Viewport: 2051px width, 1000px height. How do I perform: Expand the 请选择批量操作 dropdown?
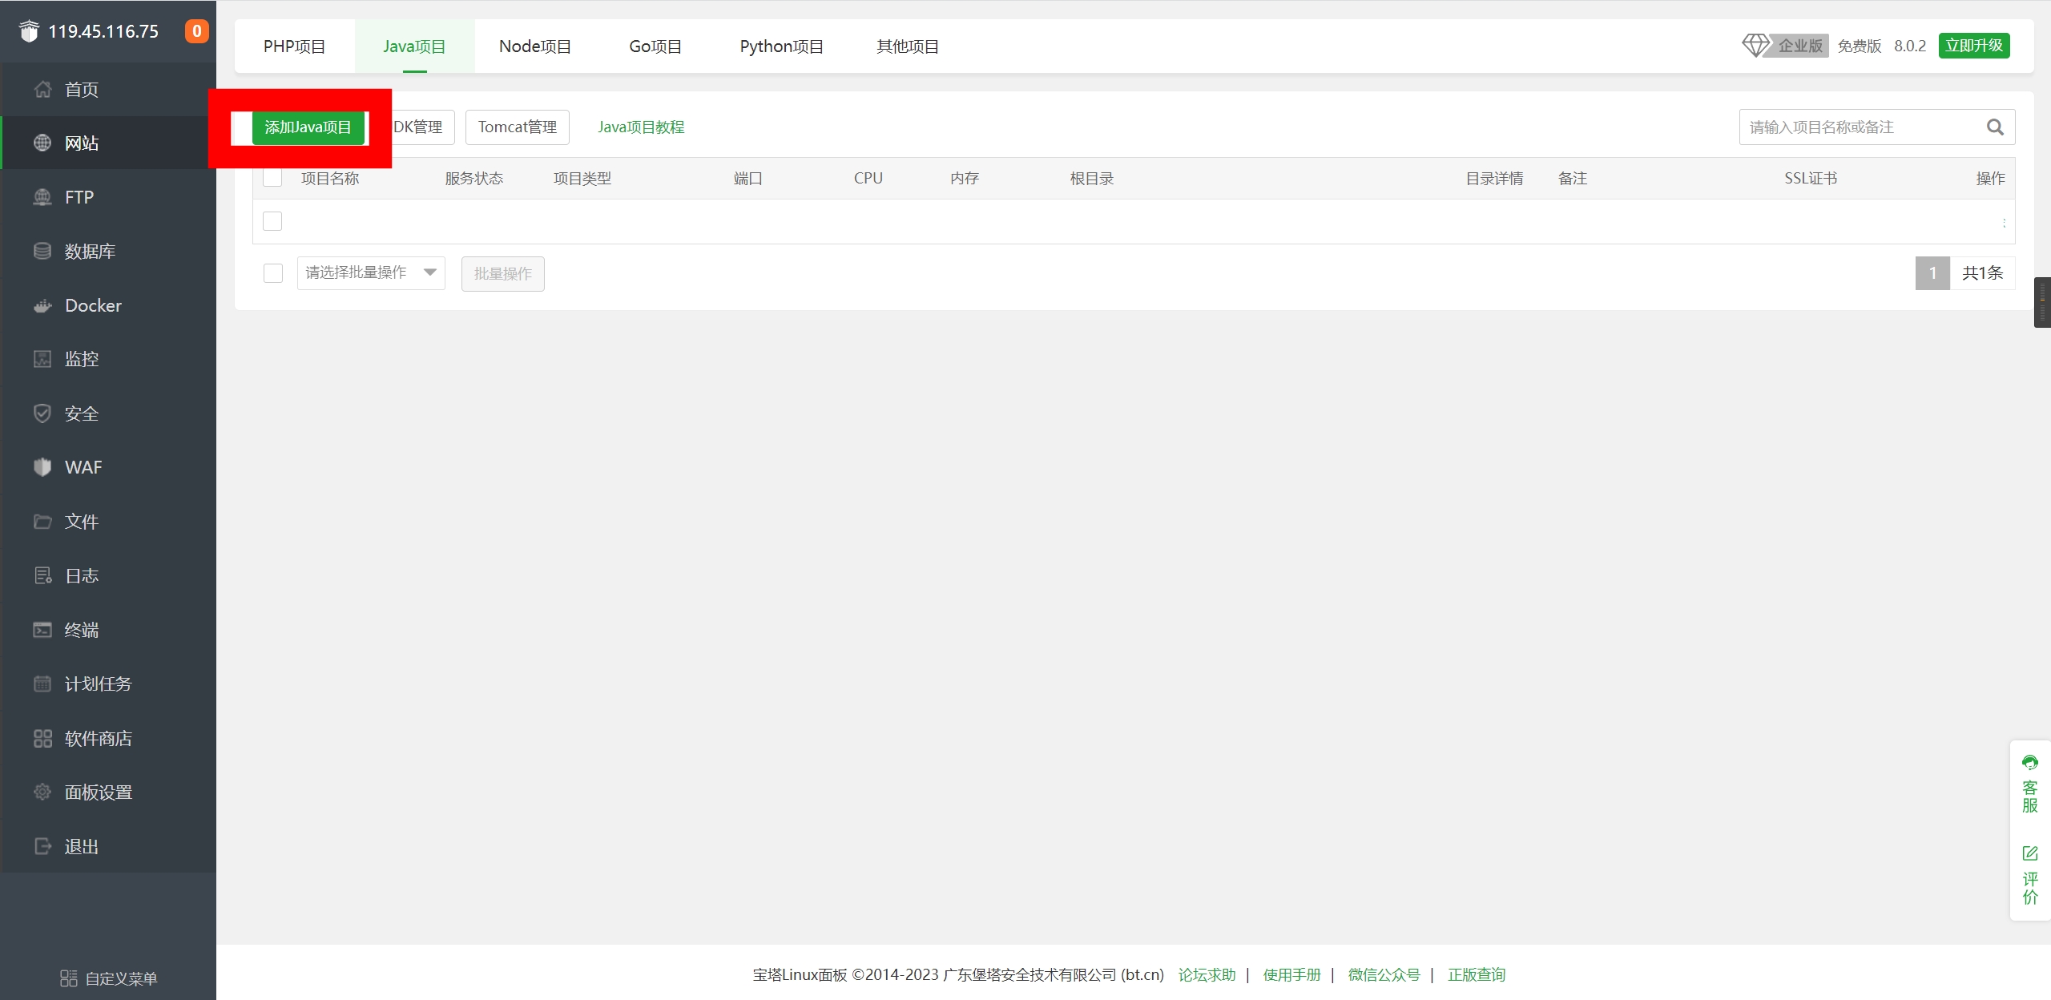[x=370, y=273]
